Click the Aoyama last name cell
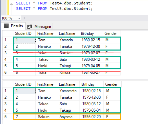148x124 pixels. [x=68, y=117]
